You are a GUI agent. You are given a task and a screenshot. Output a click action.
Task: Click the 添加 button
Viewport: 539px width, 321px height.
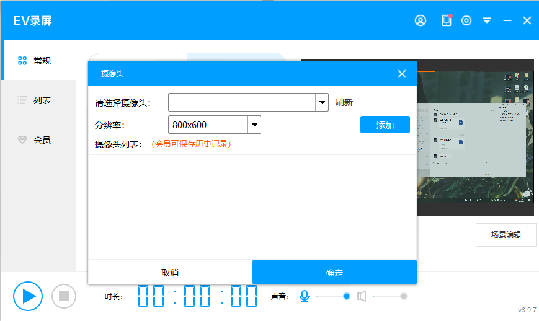(x=385, y=125)
